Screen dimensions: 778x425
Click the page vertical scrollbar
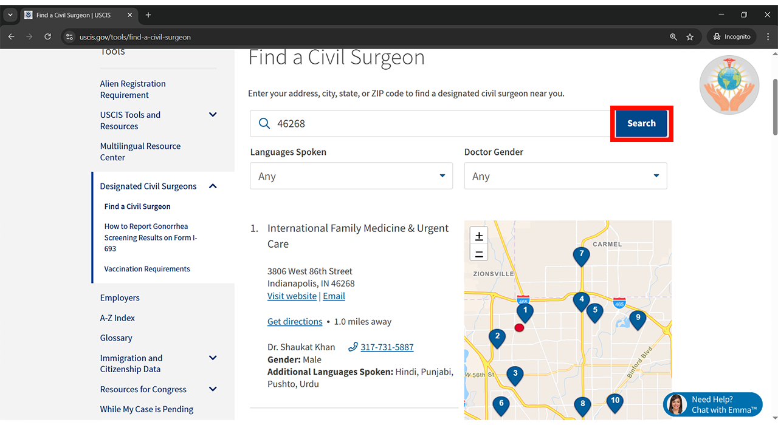click(775, 106)
